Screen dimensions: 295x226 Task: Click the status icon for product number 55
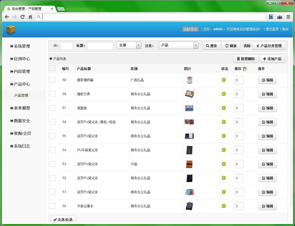pyautogui.click(x=224, y=136)
